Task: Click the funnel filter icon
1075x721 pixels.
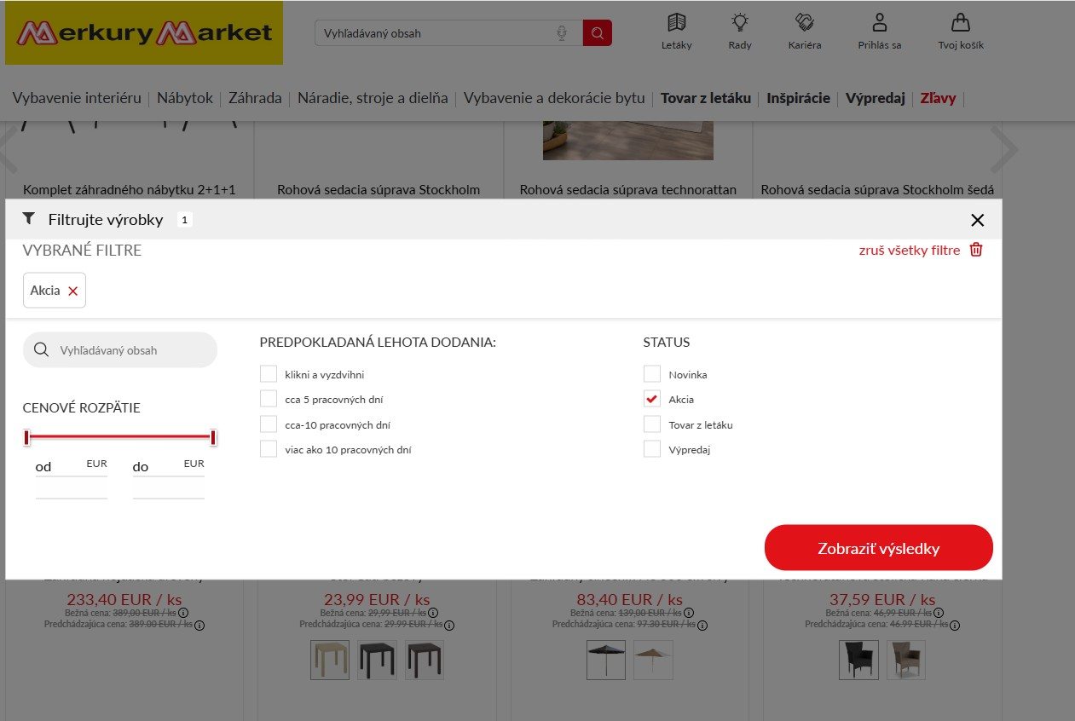Action: pos(29,219)
